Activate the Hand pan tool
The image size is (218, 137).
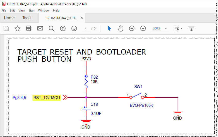coord(120,28)
